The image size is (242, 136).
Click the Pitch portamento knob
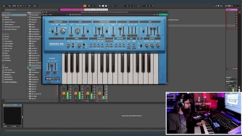(79, 45)
